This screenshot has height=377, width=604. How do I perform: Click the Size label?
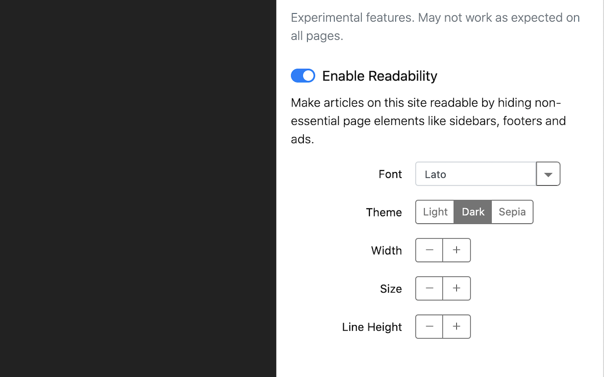click(x=391, y=289)
